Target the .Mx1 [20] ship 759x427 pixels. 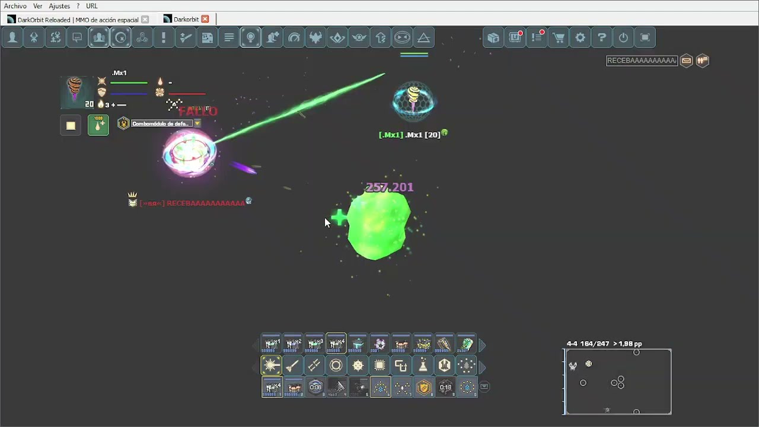(414, 101)
